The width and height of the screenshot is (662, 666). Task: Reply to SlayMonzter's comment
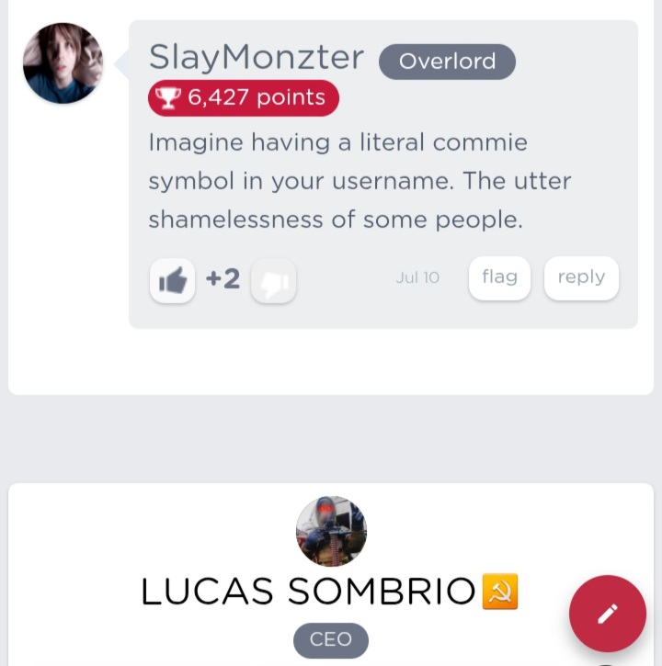(581, 277)
